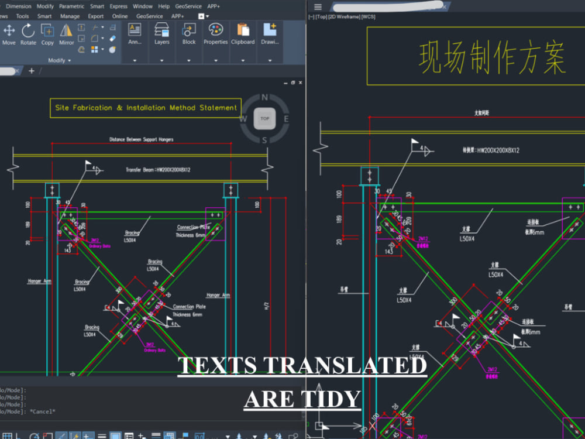This screenshot has width=585, height=439.
Task: Click TOP face on the ViewCube
Action: (264, 118)
